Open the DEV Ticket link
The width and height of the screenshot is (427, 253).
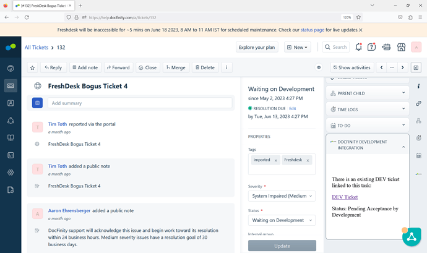coord(345,197)
